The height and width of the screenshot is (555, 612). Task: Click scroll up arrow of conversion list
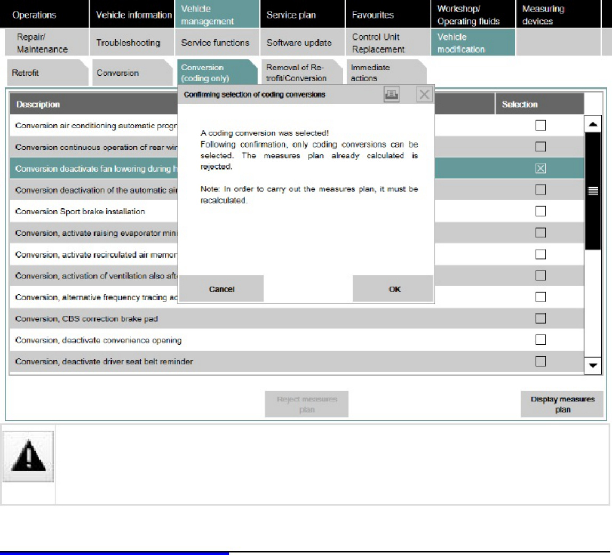click(592, 124)
